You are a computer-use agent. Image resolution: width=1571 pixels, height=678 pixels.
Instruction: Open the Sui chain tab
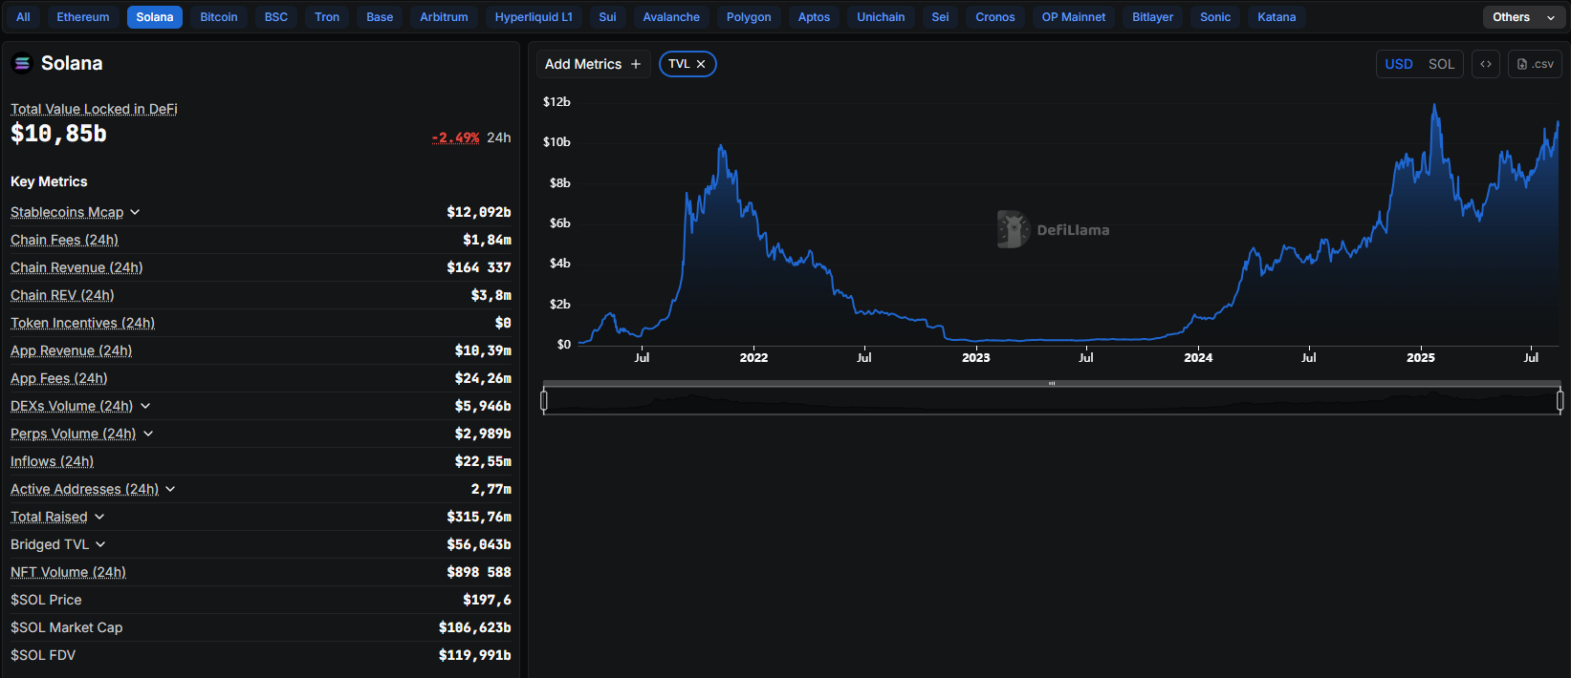pos(607,17)
